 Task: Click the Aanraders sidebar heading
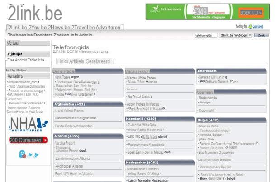28,76
